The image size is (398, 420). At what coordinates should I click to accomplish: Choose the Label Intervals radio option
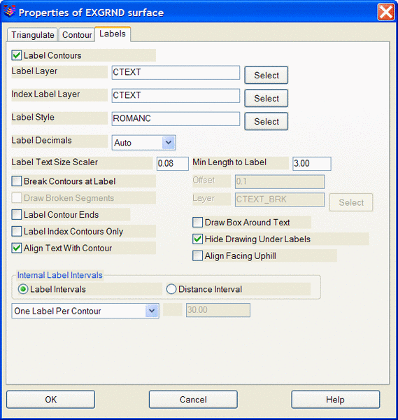click(x=23, y=289)
